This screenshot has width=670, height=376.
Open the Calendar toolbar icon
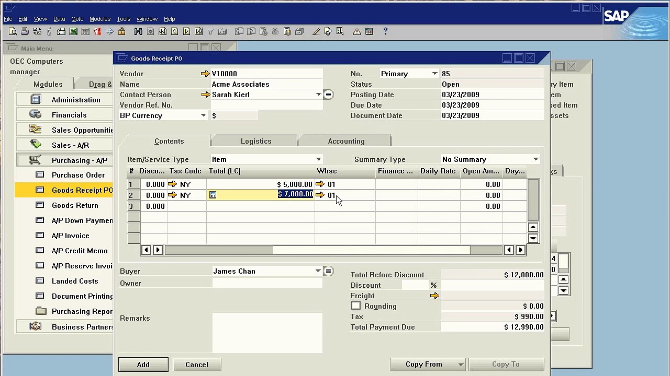point(369,32)
